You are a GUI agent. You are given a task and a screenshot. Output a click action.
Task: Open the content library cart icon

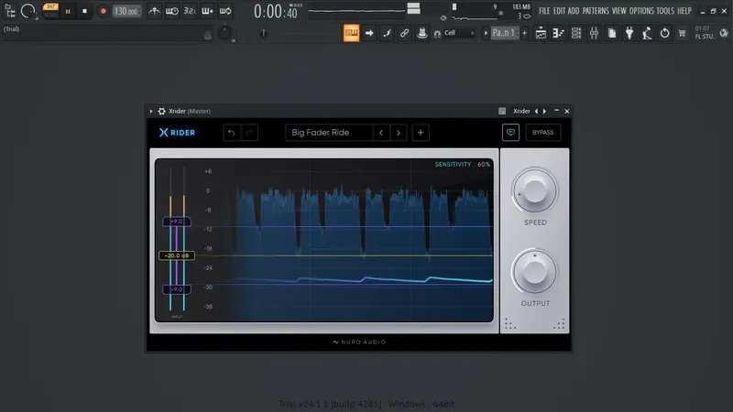pyautogui.click(x=683, y=33)
